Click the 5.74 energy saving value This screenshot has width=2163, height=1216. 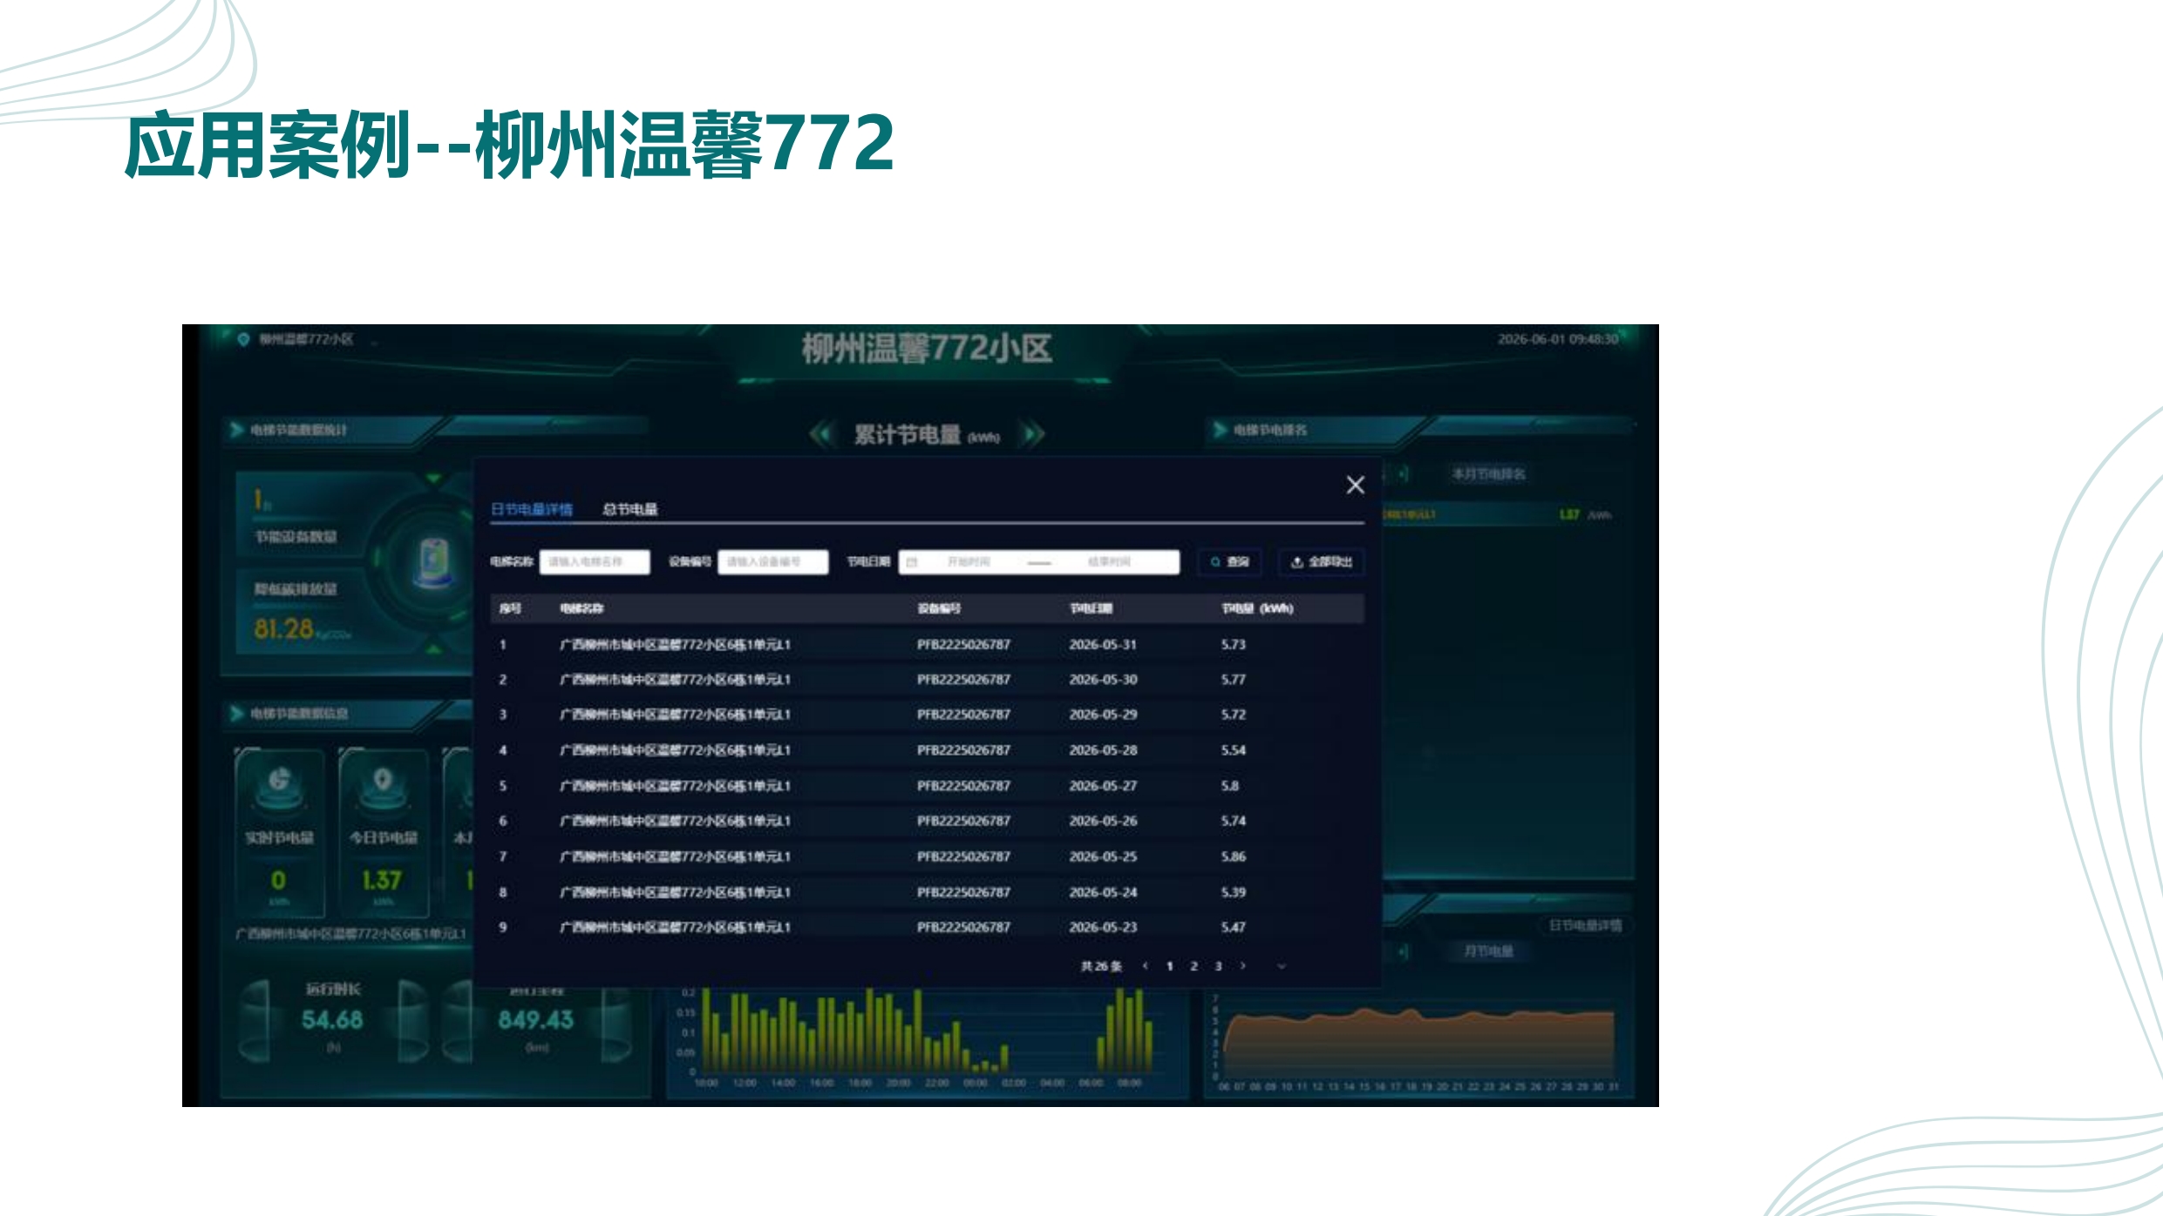coord(1233,820)
